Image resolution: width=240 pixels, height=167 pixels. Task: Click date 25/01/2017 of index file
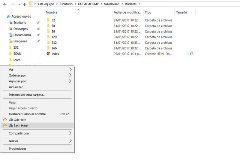coord(127,54)
